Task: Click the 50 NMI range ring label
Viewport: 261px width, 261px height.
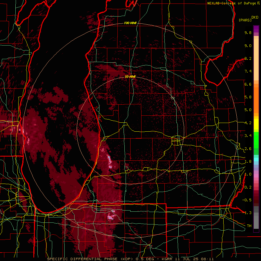Action: point(130,77)
